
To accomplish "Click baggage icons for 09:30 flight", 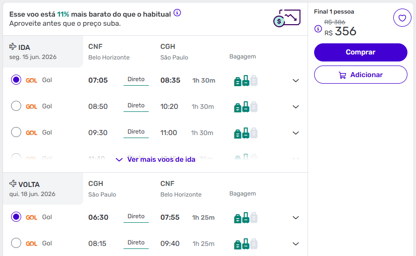I will 246,133.
